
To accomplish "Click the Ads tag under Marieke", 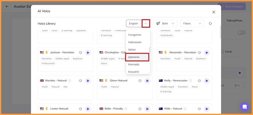I will [66, 87].
